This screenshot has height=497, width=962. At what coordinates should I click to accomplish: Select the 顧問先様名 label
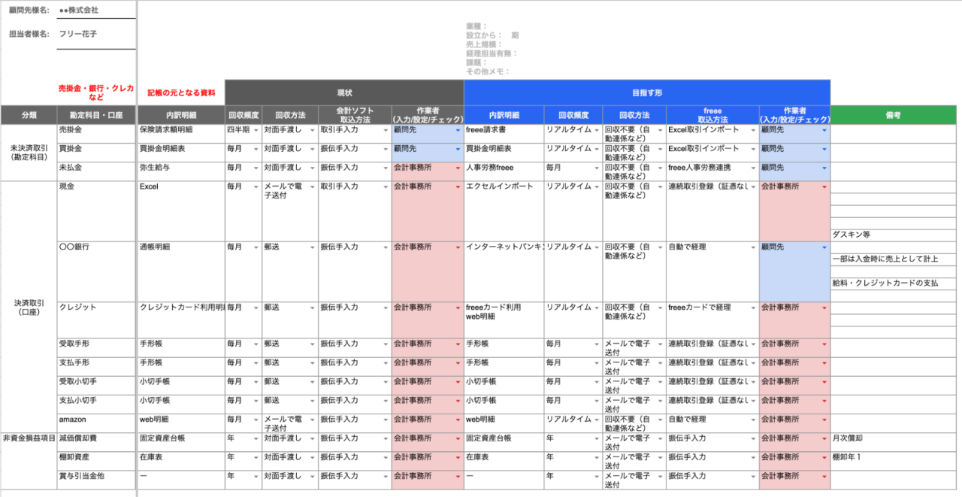[x=29, y=11]
